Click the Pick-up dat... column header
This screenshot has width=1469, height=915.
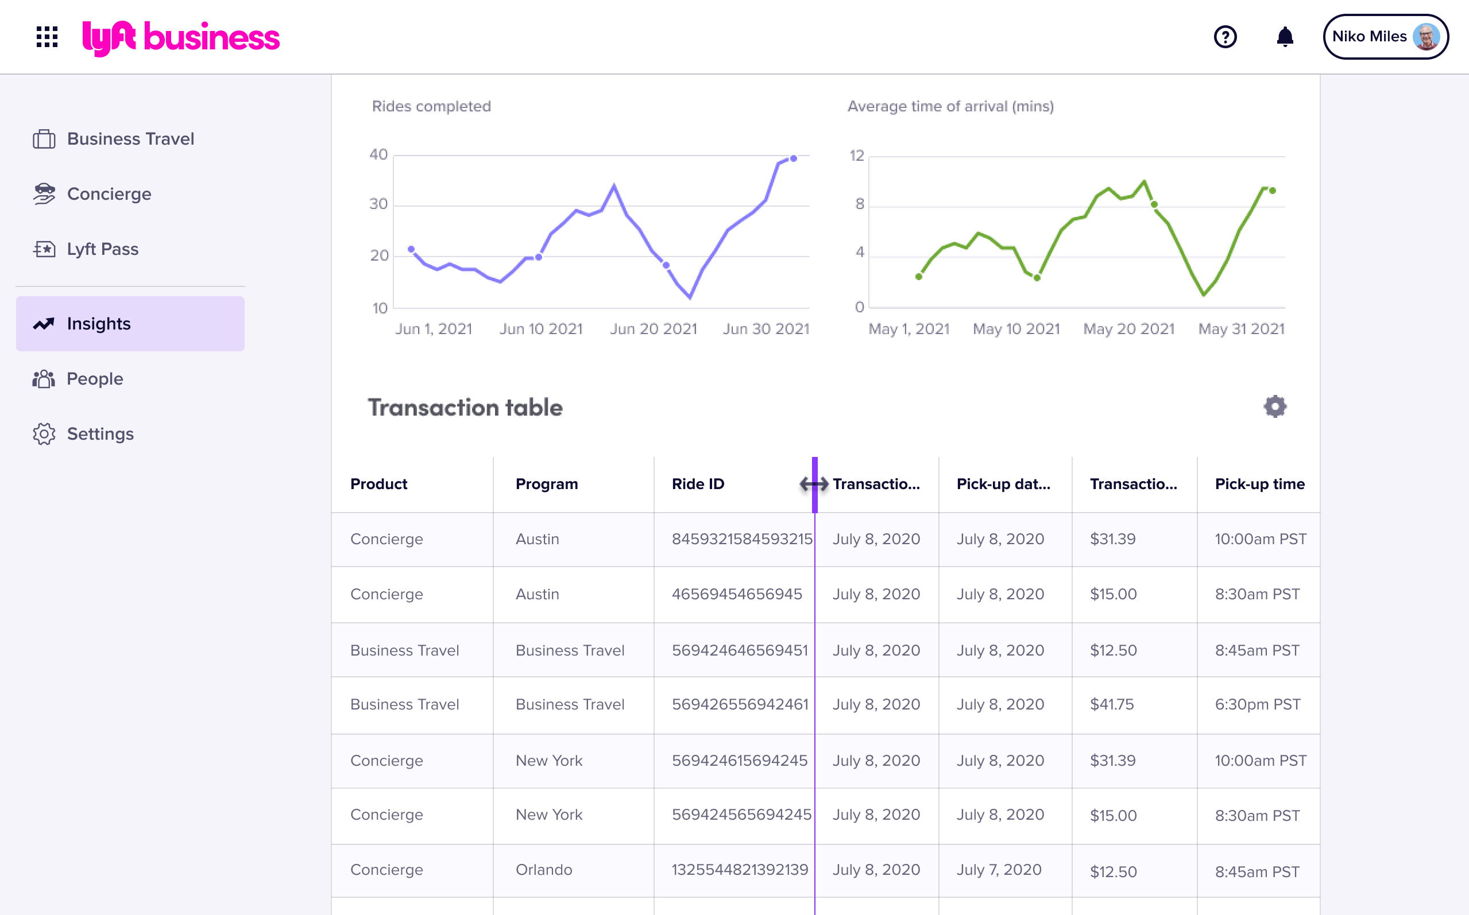1003,484
